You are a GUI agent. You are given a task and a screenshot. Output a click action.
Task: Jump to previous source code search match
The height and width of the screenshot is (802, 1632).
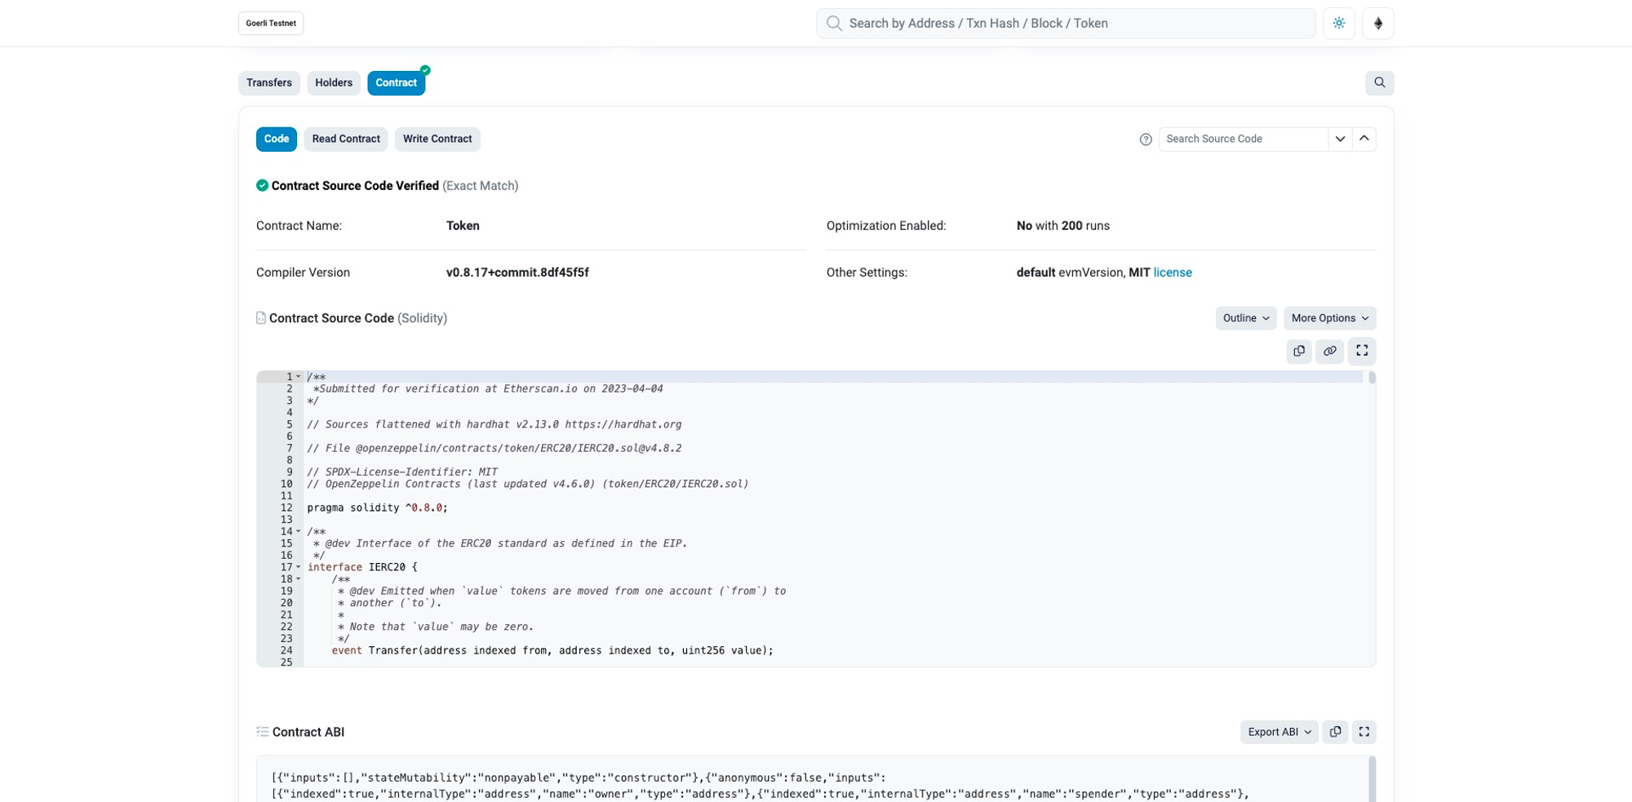click(1364, 139)
